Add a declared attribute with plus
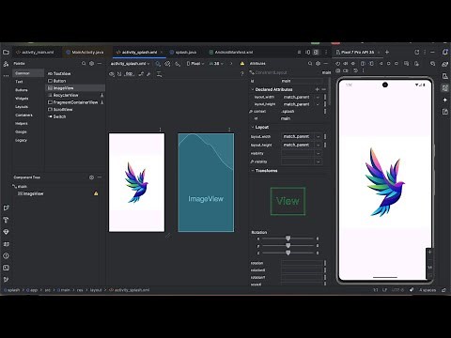This screenshot has width=451, height=338. (x=317, y=89)
